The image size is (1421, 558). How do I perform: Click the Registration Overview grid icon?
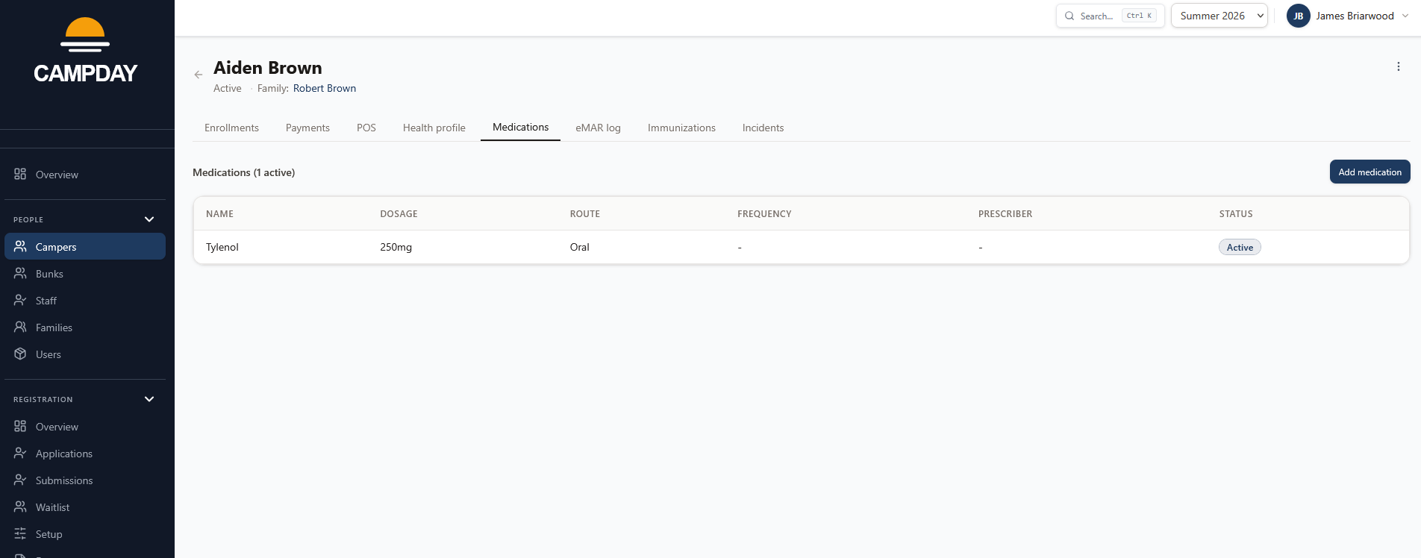(20, 426)
